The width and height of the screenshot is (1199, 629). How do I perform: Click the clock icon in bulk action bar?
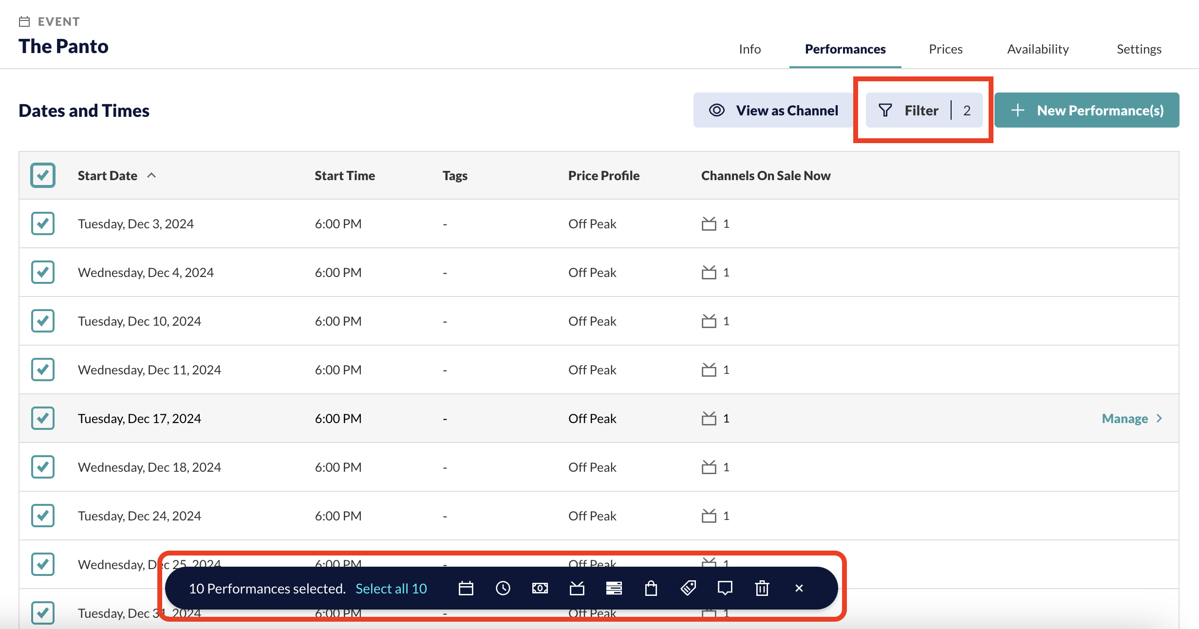coord(503,588)
